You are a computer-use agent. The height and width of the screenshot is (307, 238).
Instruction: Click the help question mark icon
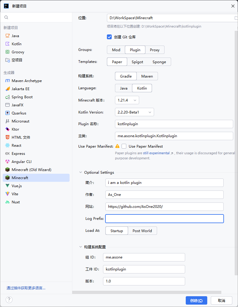(x=9, y=300)
